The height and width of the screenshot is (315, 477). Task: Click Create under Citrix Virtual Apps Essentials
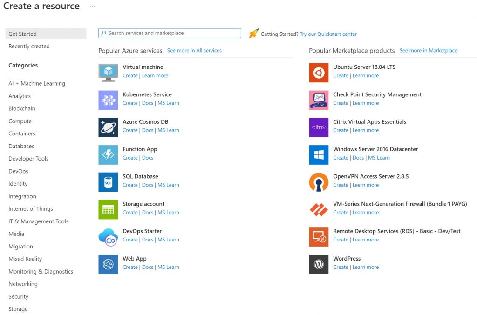pos(341,130)
